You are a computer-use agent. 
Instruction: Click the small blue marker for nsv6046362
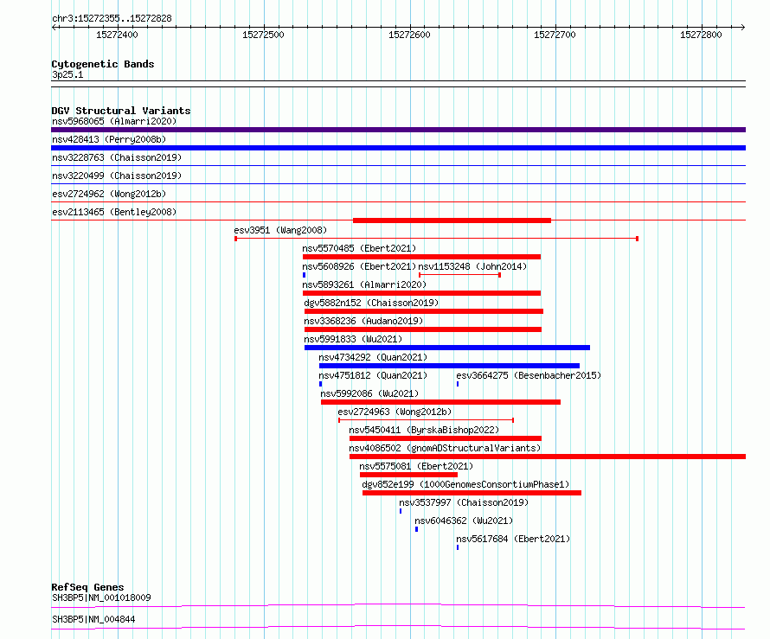[416, 529]
